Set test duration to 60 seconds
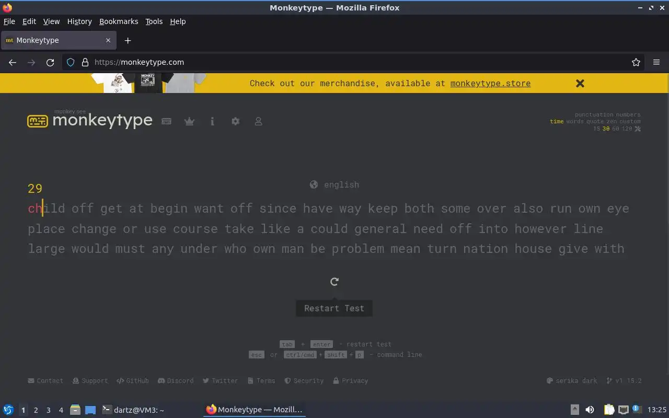 tap(615, 129)
